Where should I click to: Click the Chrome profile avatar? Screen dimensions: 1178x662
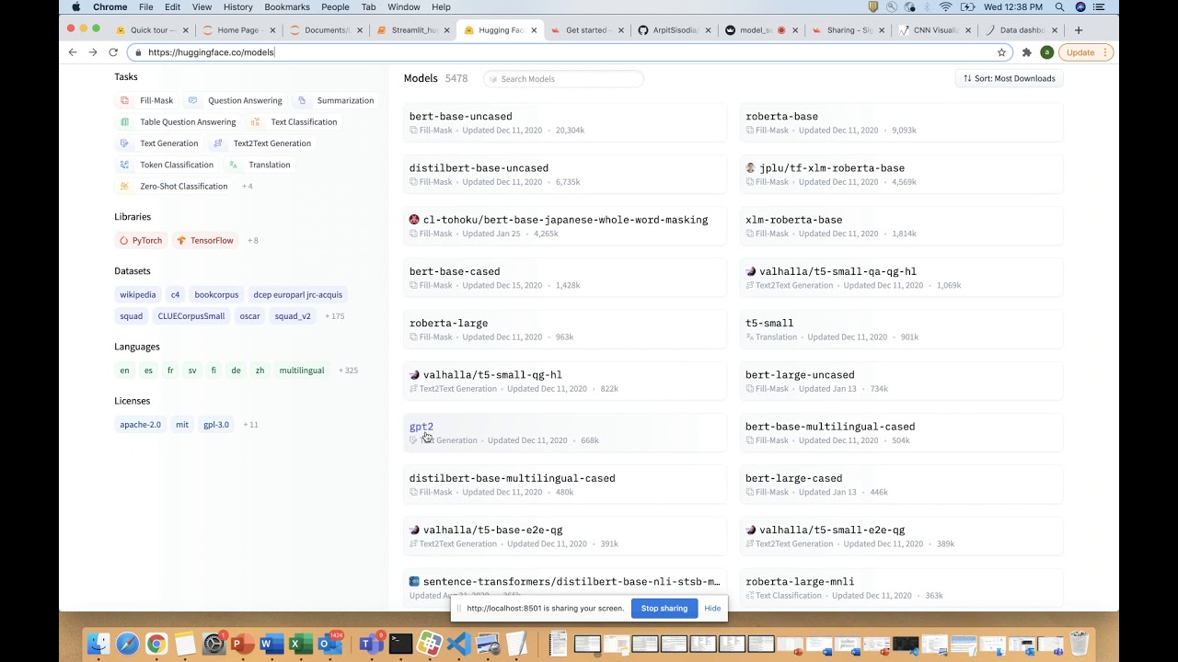coord(1046,52)
